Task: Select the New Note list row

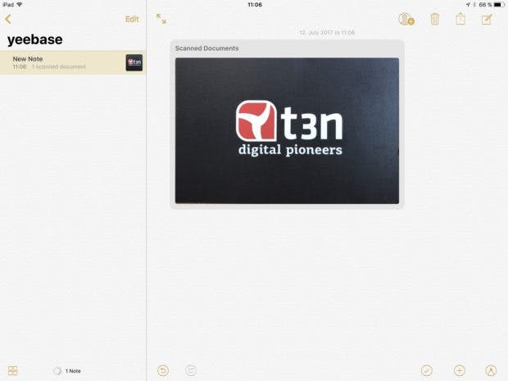Action: coord(73,62)
